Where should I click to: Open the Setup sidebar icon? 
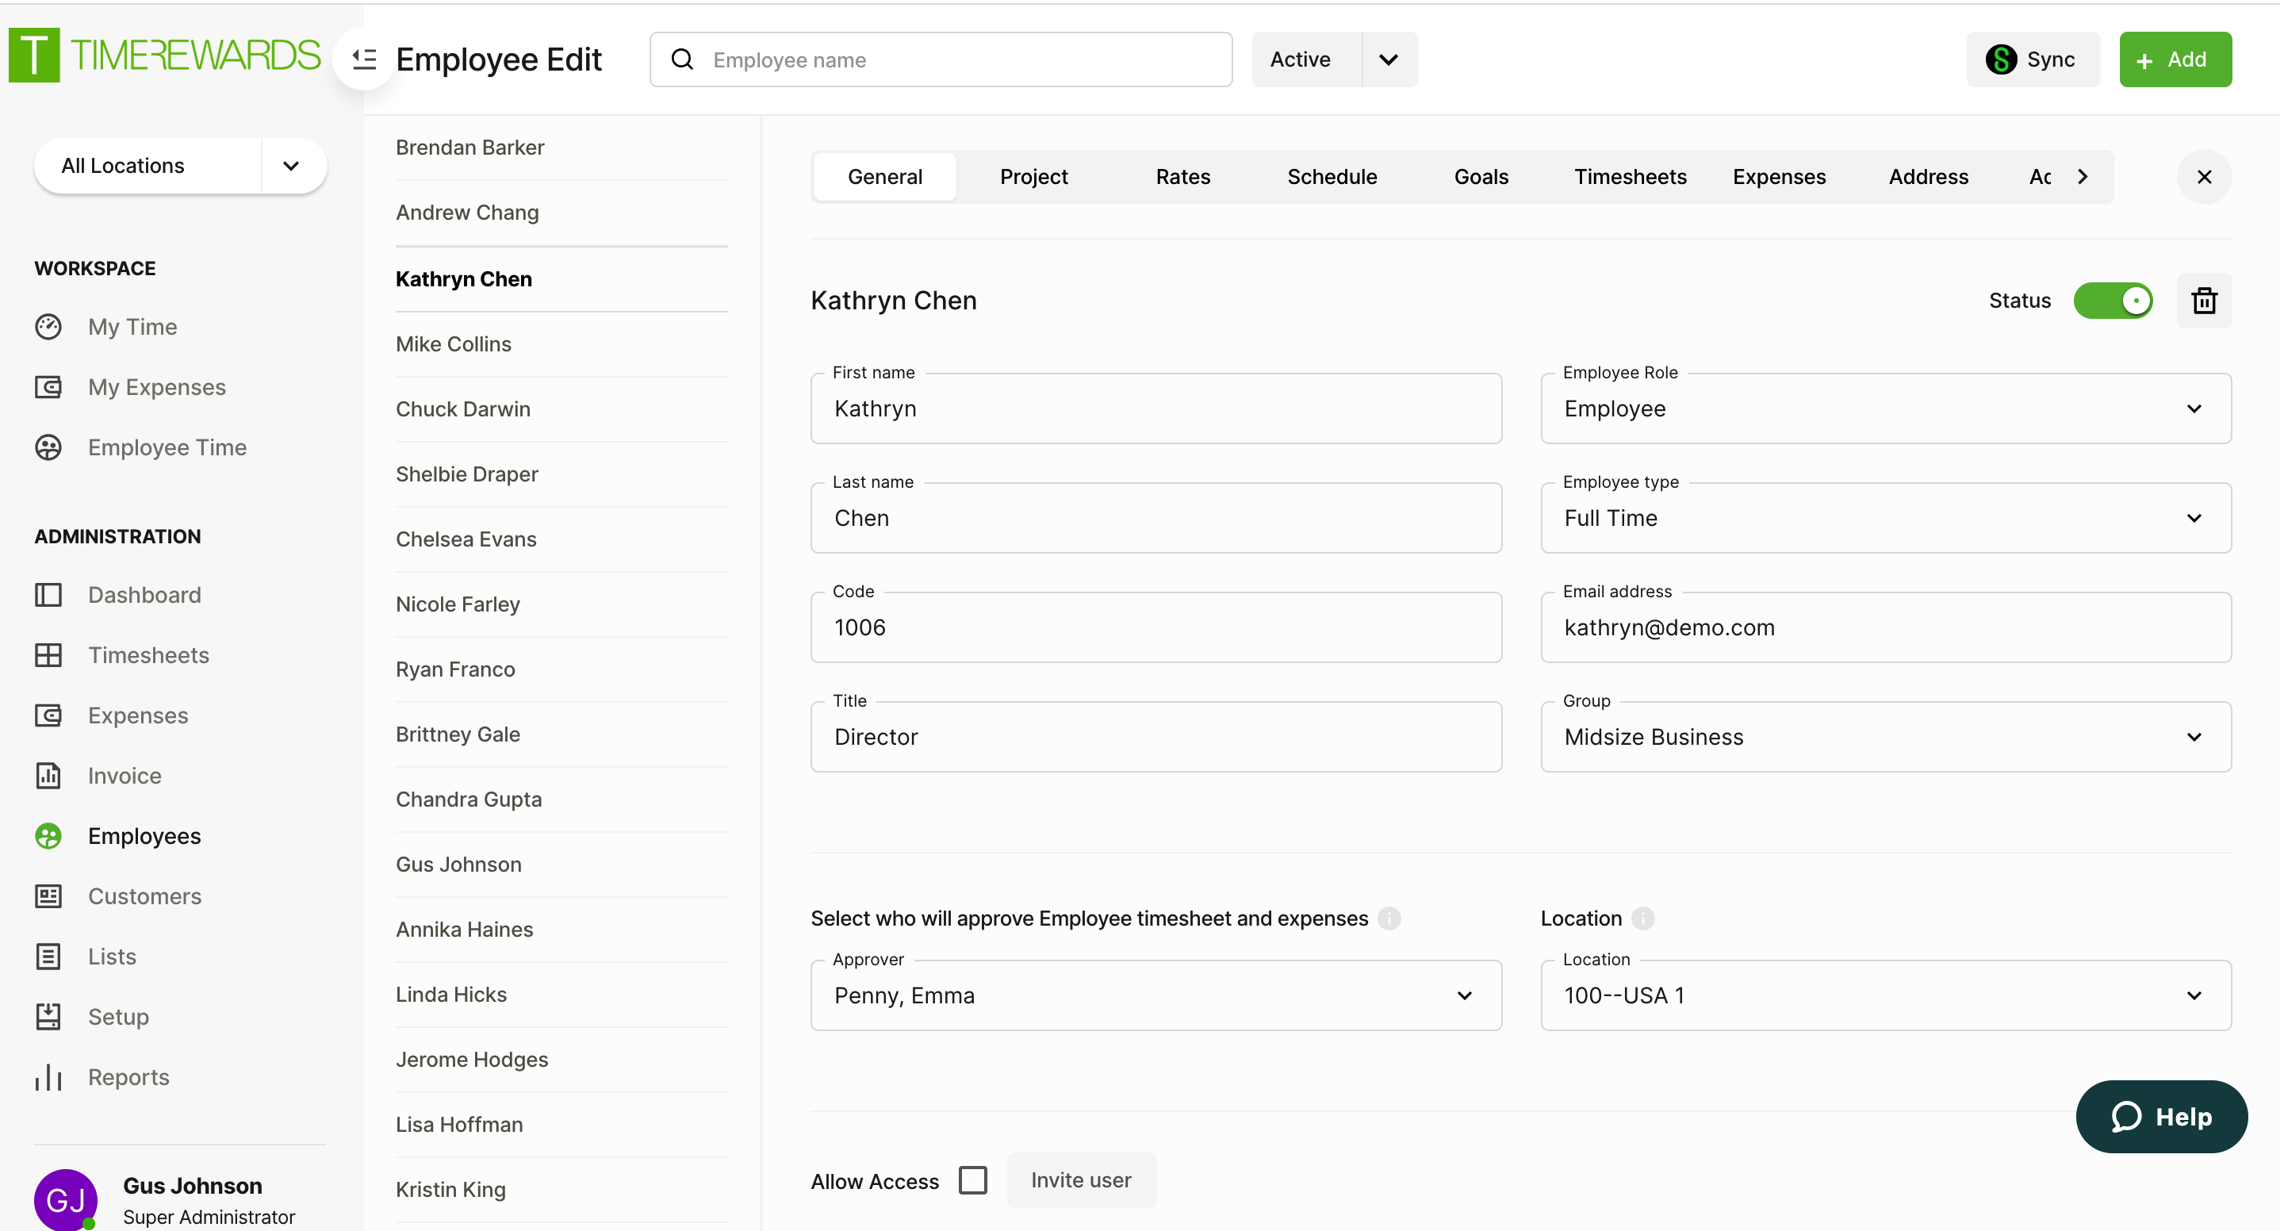48,1018
